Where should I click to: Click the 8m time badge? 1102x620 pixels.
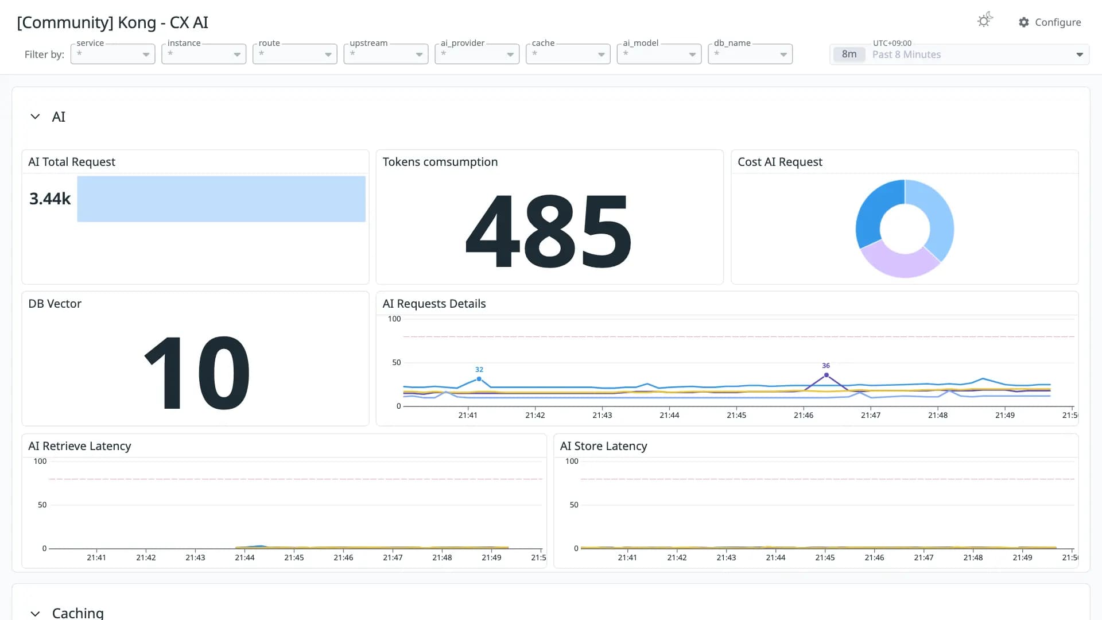click(849, 54)
